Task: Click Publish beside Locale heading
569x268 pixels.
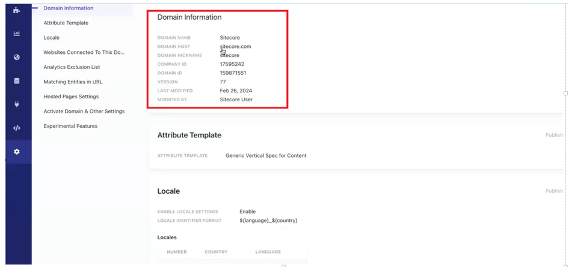Action: coord(554,191)
